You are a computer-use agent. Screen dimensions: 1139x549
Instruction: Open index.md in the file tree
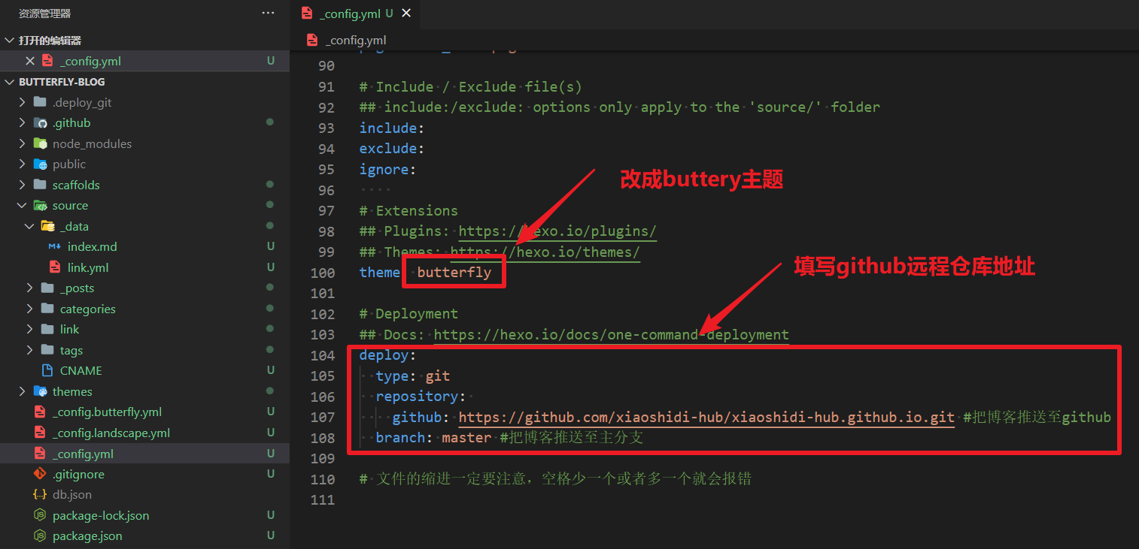[x=93, y=246]
